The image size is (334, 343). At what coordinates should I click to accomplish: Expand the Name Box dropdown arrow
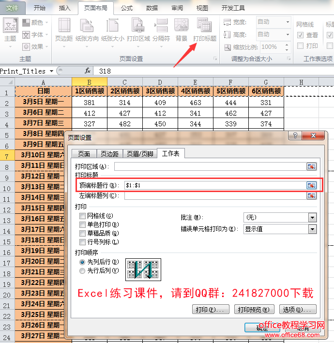click(51, 71)
